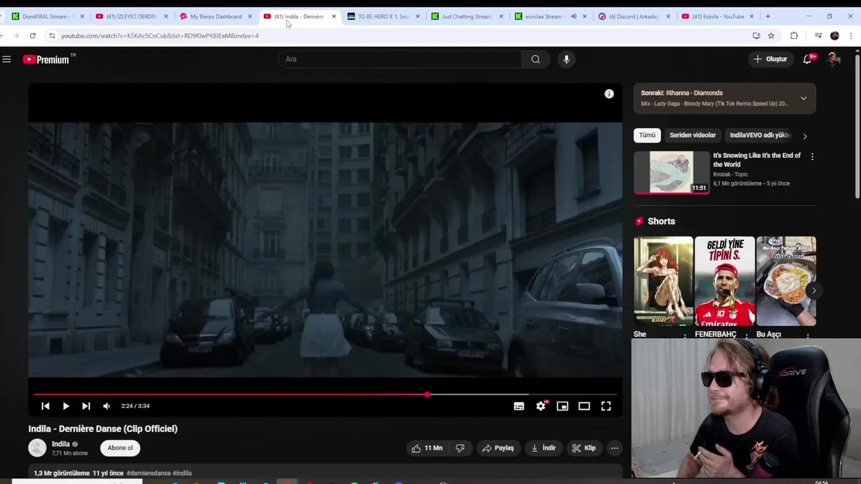
Task: Open the FENERBAHÇ short thumbnail
Action: click(x=724, y=281)
